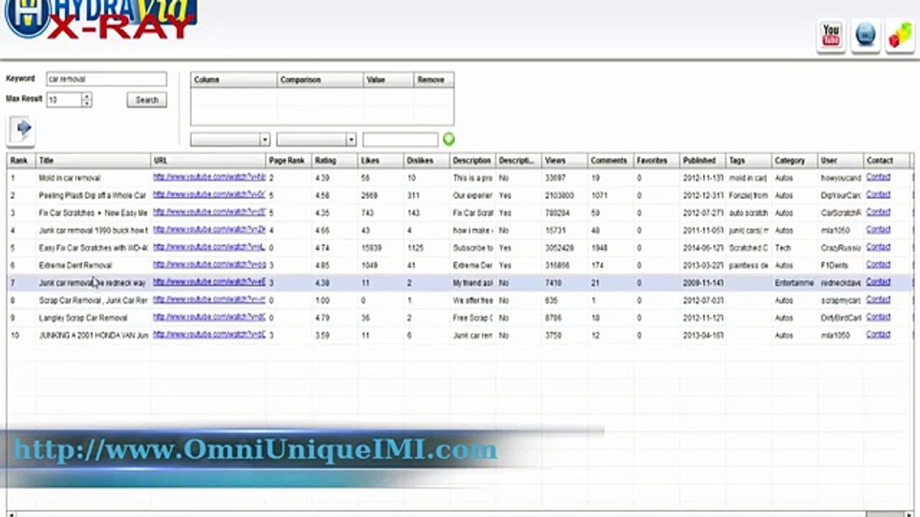Click views value 3052428
Screen dimensions: 920x517
click(x=559, y=248)
